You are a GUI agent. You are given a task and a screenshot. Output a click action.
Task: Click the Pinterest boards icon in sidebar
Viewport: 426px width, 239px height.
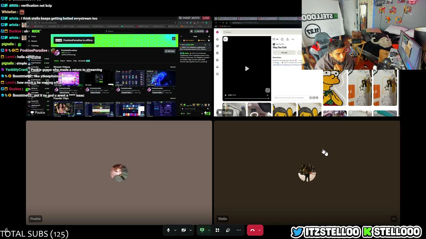click(217, 53)
